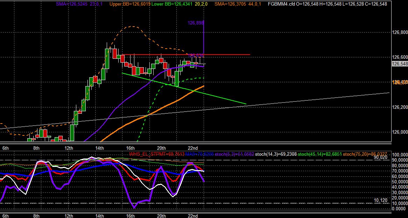408x218 pixels.
Task: Click 14th on the oscillator panel date axis
Action: point(100,216)
